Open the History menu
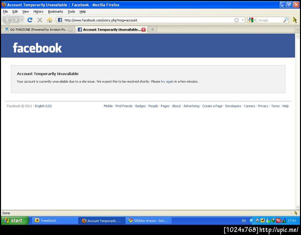The height and width of the screenshot is (235, 301). (39, 12)
